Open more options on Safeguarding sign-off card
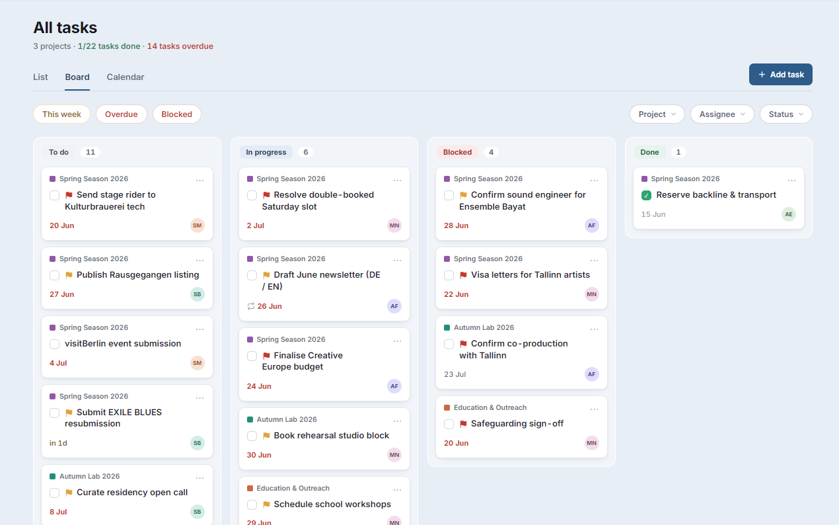 click(594, 409)
